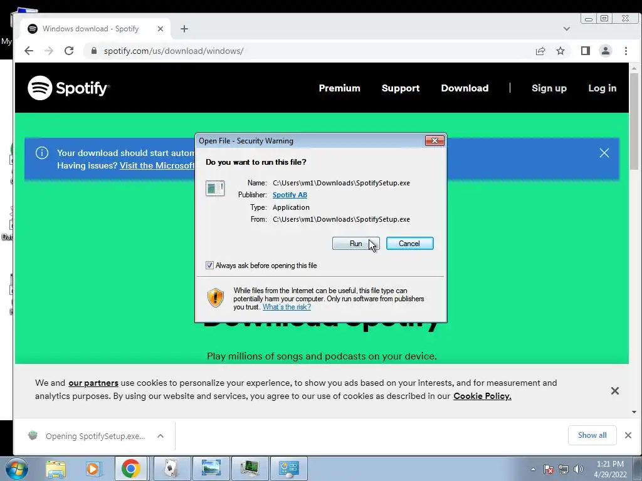Click the address bar URL
This screenshot has height=481, width=642.
174,51
